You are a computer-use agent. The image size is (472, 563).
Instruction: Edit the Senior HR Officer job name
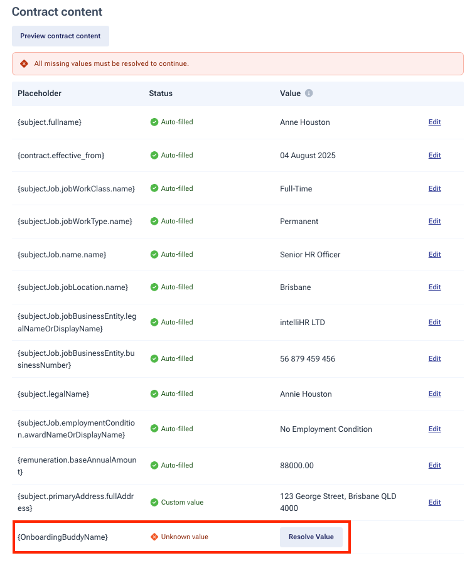434,255
